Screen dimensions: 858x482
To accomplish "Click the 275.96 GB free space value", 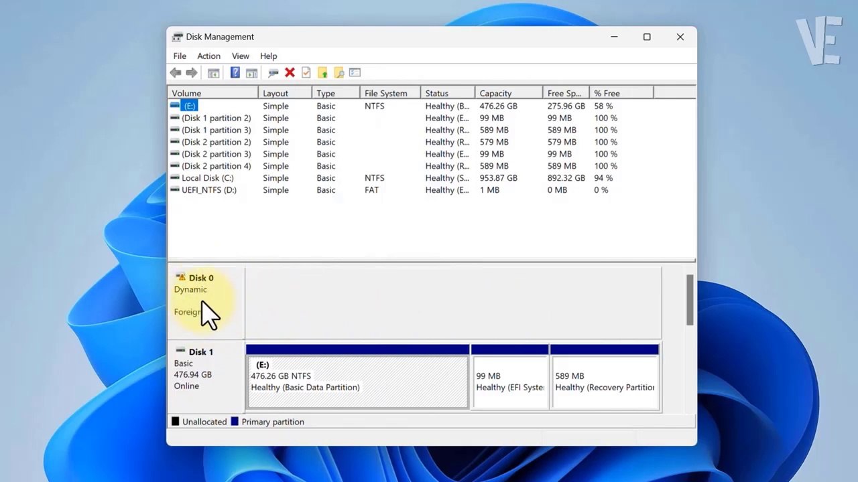I will point(566,106).
